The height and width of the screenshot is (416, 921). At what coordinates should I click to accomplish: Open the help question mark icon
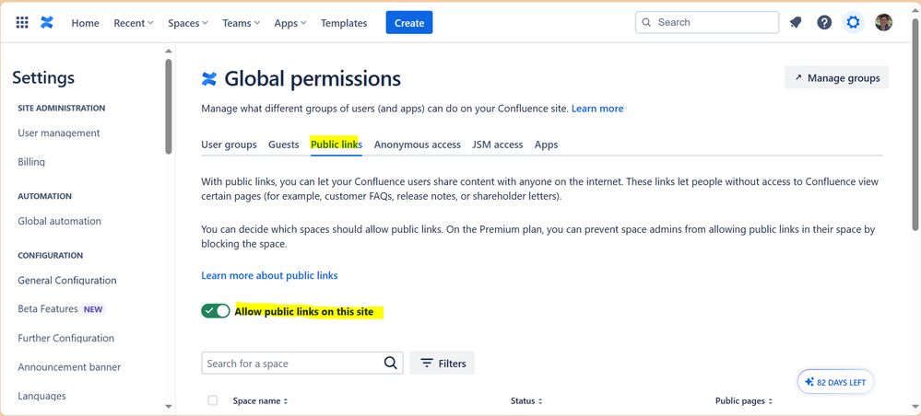[x=825, y=22]
